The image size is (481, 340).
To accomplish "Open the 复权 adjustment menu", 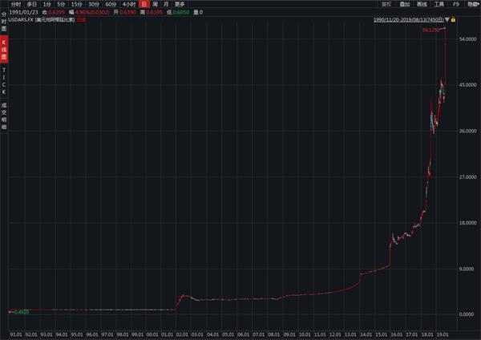I will point(386,4).
